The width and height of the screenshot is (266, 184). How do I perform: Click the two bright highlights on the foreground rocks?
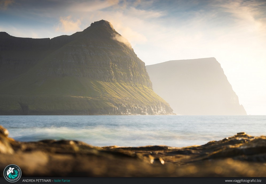pyautogui.click(x=157, y=160)
